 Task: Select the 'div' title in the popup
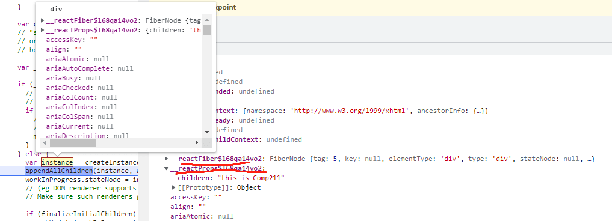click(56, 9)
